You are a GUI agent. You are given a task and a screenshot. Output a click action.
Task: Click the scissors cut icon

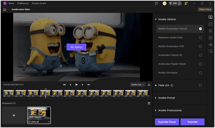coord(149,85)
